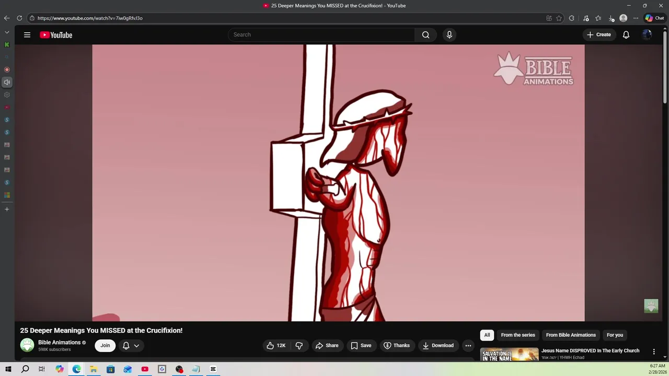Go to YouTube home via logo
The width and height of the screenshot is (669, 376).
click(56, 35)
